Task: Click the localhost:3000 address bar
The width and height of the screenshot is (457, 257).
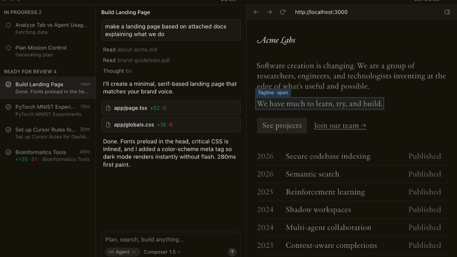Action: coord(321,12)
